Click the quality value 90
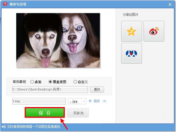176x132 pixels. tap(105, 101)
